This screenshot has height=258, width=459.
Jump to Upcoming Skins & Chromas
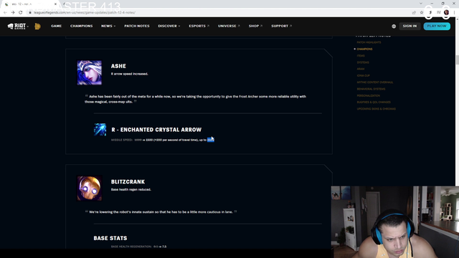[x=376, y=109]
